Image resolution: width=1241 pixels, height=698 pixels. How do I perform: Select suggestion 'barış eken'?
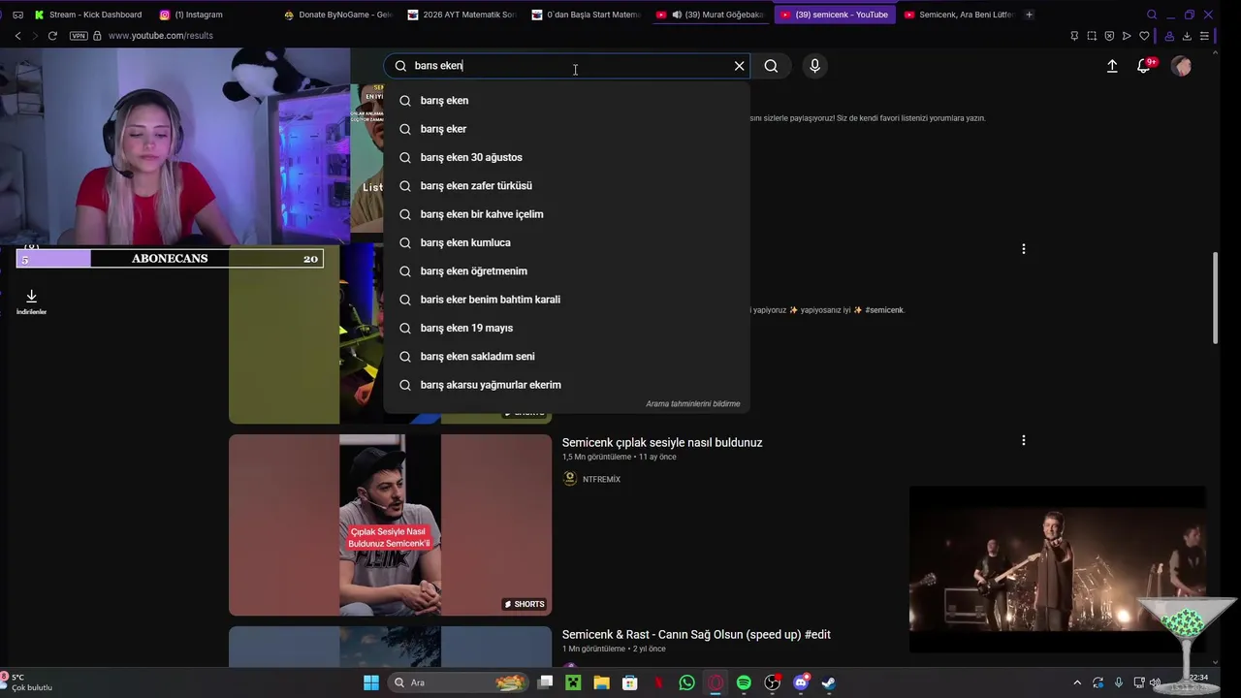pyautogui.click(x=566, y=101)
